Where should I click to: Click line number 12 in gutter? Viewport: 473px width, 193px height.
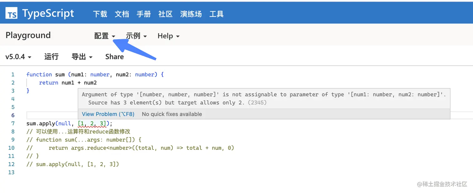(11, 164)
